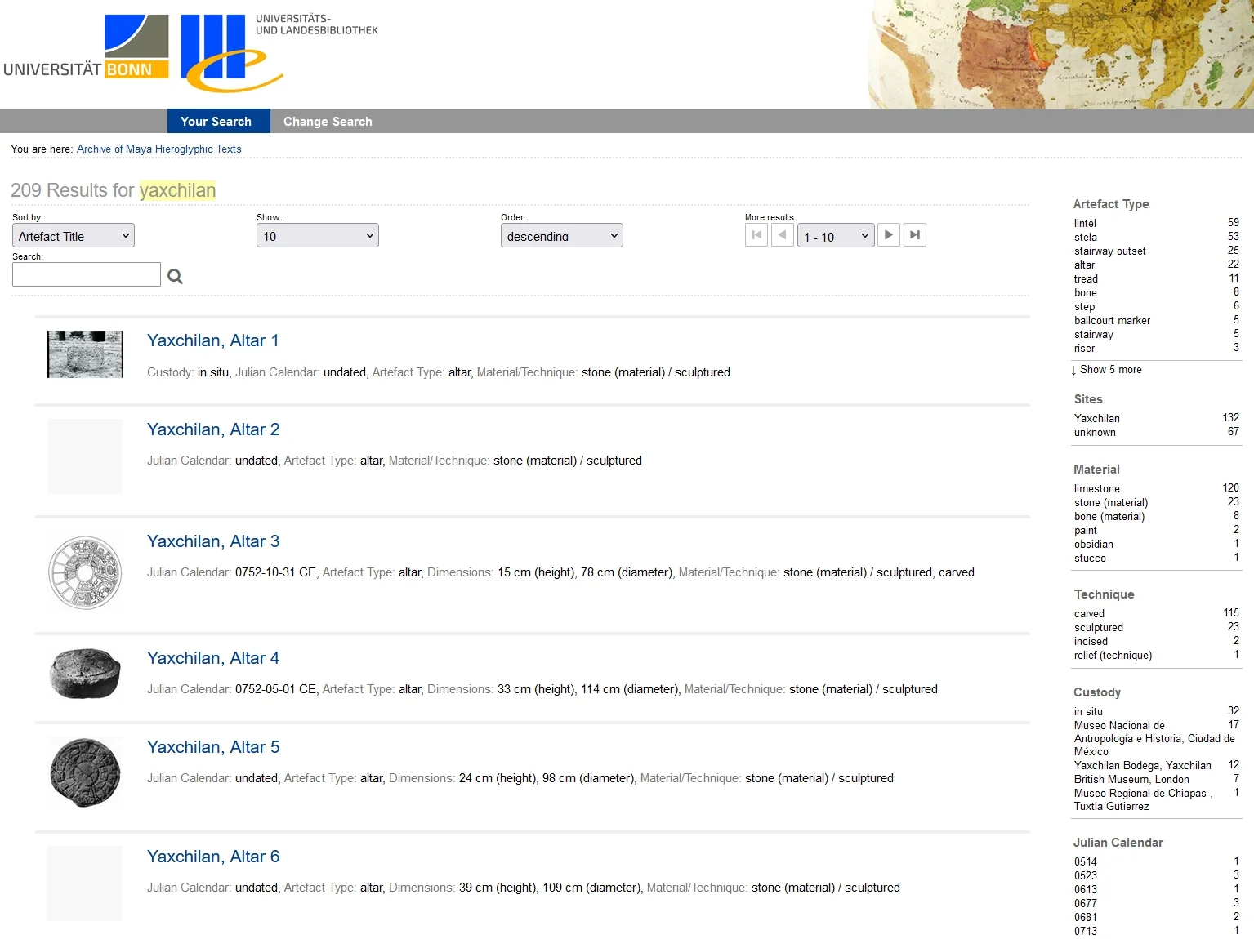
Task: Go to next results page
Action: (x=889, y=235)
